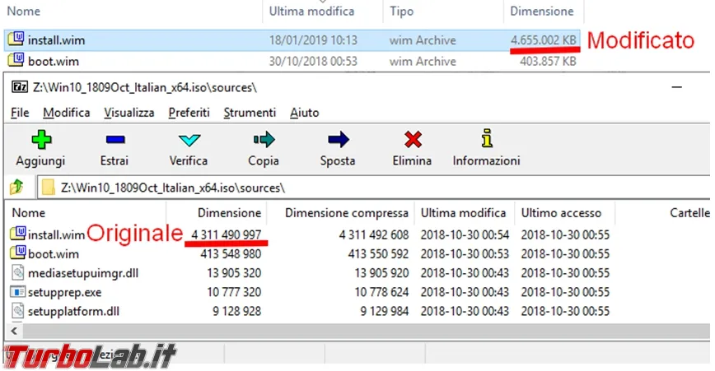Click boot.wim icon in Explorer list
The height and width of the screenshot is (371, 715).
click(x=16, y=59)
